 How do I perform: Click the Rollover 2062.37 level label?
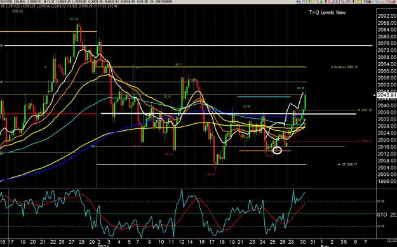click(x=344, y=67)
